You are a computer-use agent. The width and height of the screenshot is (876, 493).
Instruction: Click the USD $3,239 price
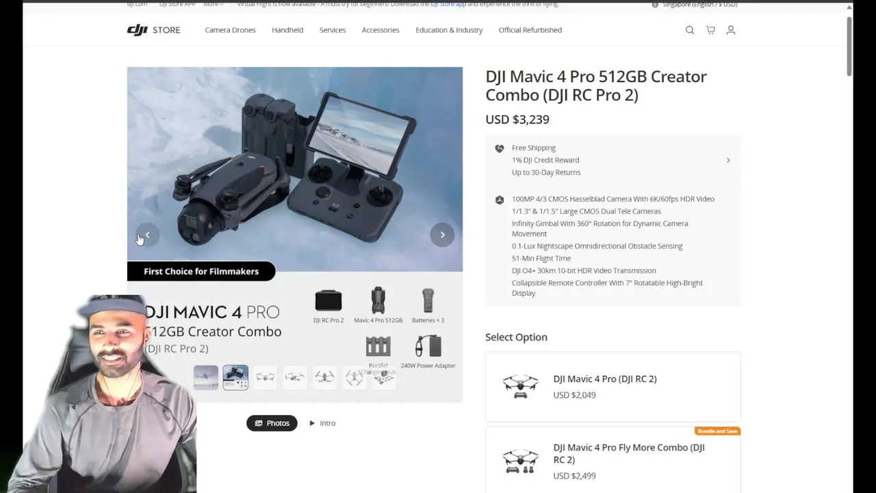click(x=517, y=119)
